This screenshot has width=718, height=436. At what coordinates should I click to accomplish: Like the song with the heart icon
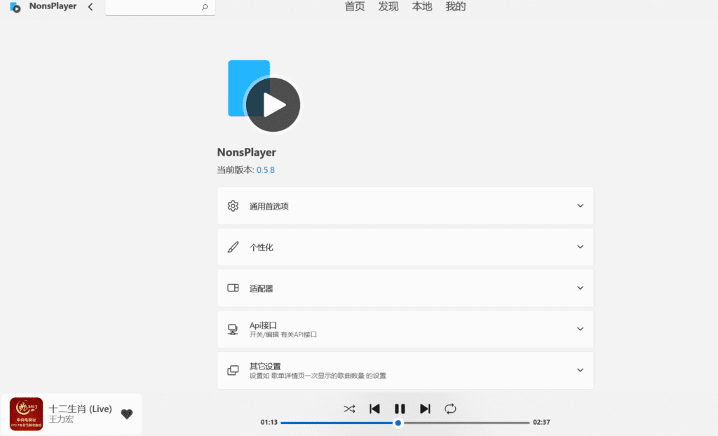(127, 414)
